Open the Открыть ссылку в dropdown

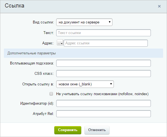coord(85,84)
